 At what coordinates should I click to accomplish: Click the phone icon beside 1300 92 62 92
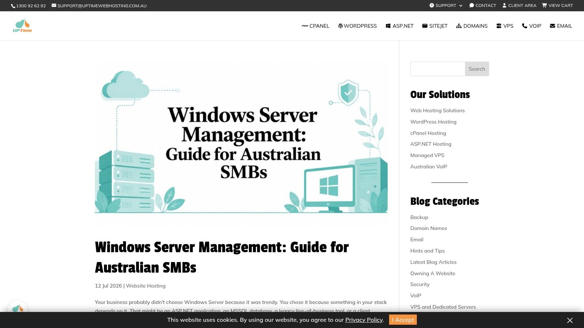[x=13, y=6]
